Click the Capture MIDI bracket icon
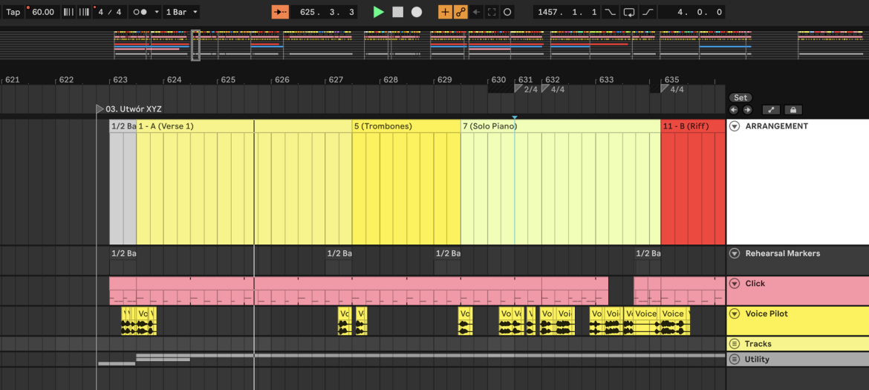This screenshot has width=869, height=390. (492, 12)
